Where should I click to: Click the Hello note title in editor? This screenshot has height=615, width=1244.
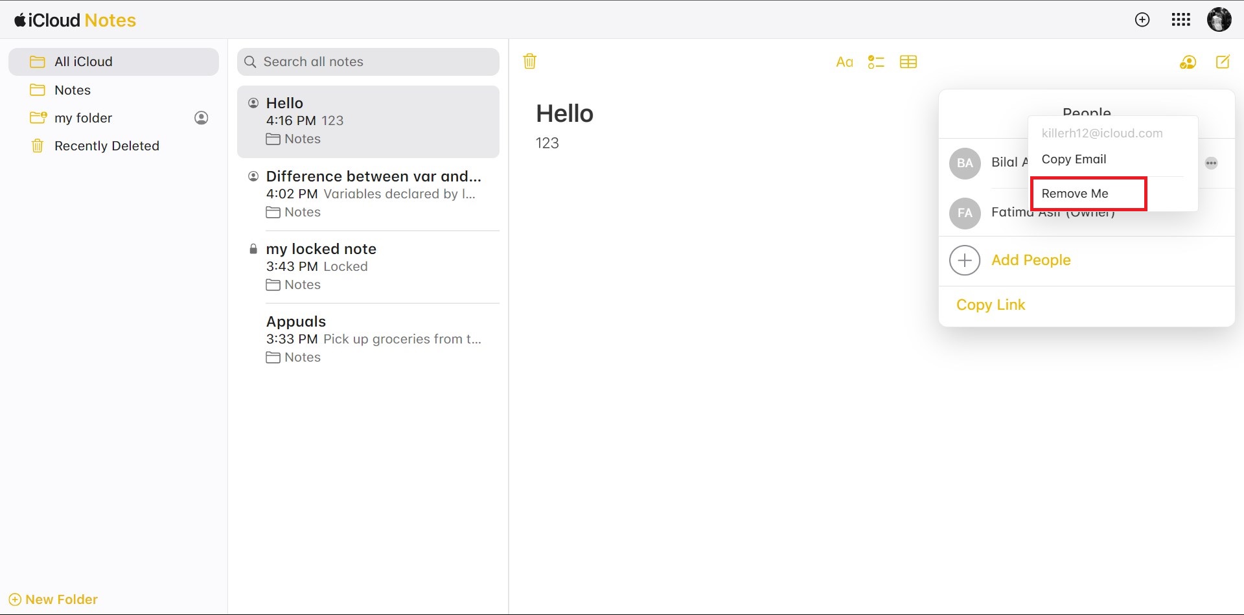coord(564,113)
